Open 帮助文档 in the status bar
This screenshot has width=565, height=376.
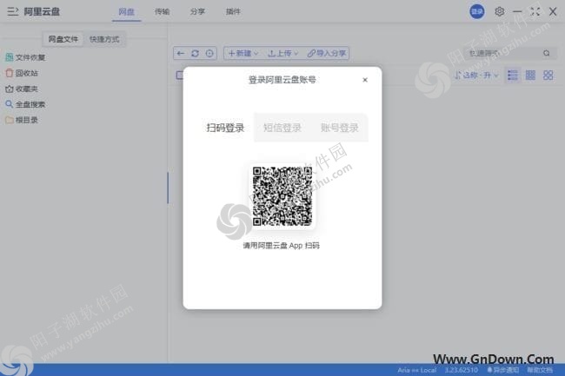point(540,370)
